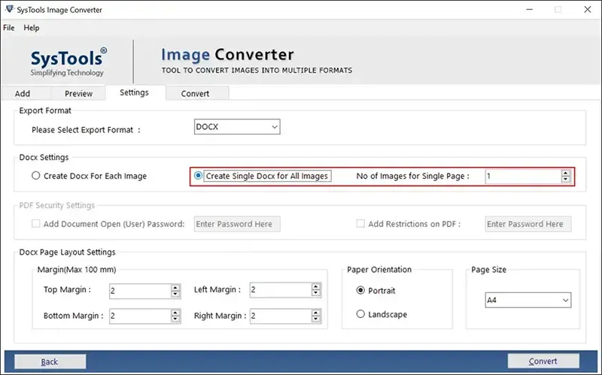The height and width of the screenshot is (375, 602).
Task: Choose Landscape paper orientation
Action: [x=361, y=314]
